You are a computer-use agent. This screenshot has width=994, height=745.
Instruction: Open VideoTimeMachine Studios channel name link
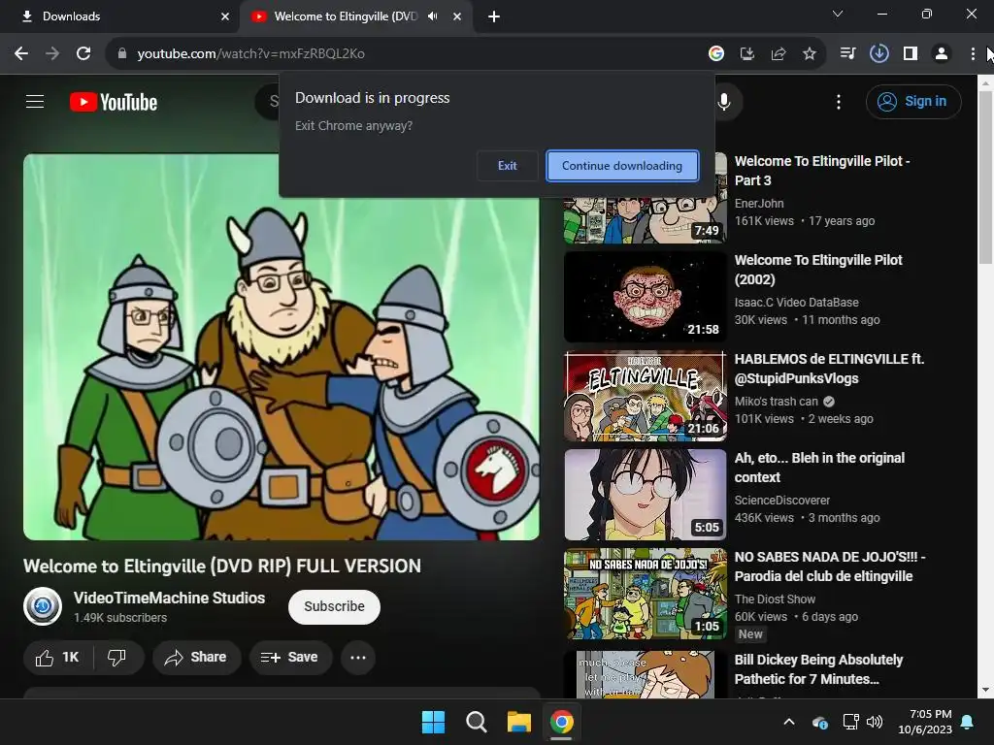tap(169, 598)
